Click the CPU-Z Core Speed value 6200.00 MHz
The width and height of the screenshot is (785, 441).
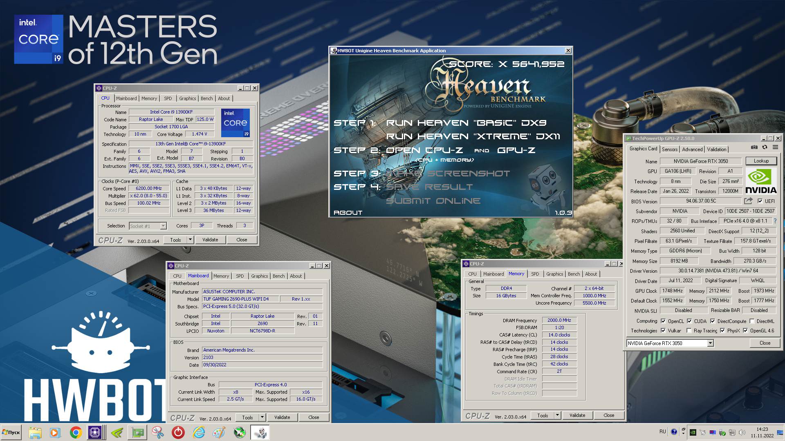click(149, 188)
